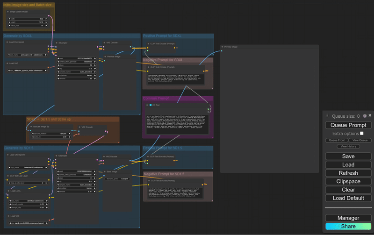This screenshot has width=374, height=235.
Task: Decrease height with left arrow in Empty Latent Image
Action: [x=9, y=22]
